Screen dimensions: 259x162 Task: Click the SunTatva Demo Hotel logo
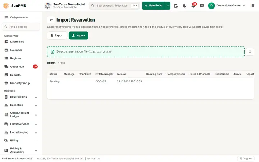point(48,6)
